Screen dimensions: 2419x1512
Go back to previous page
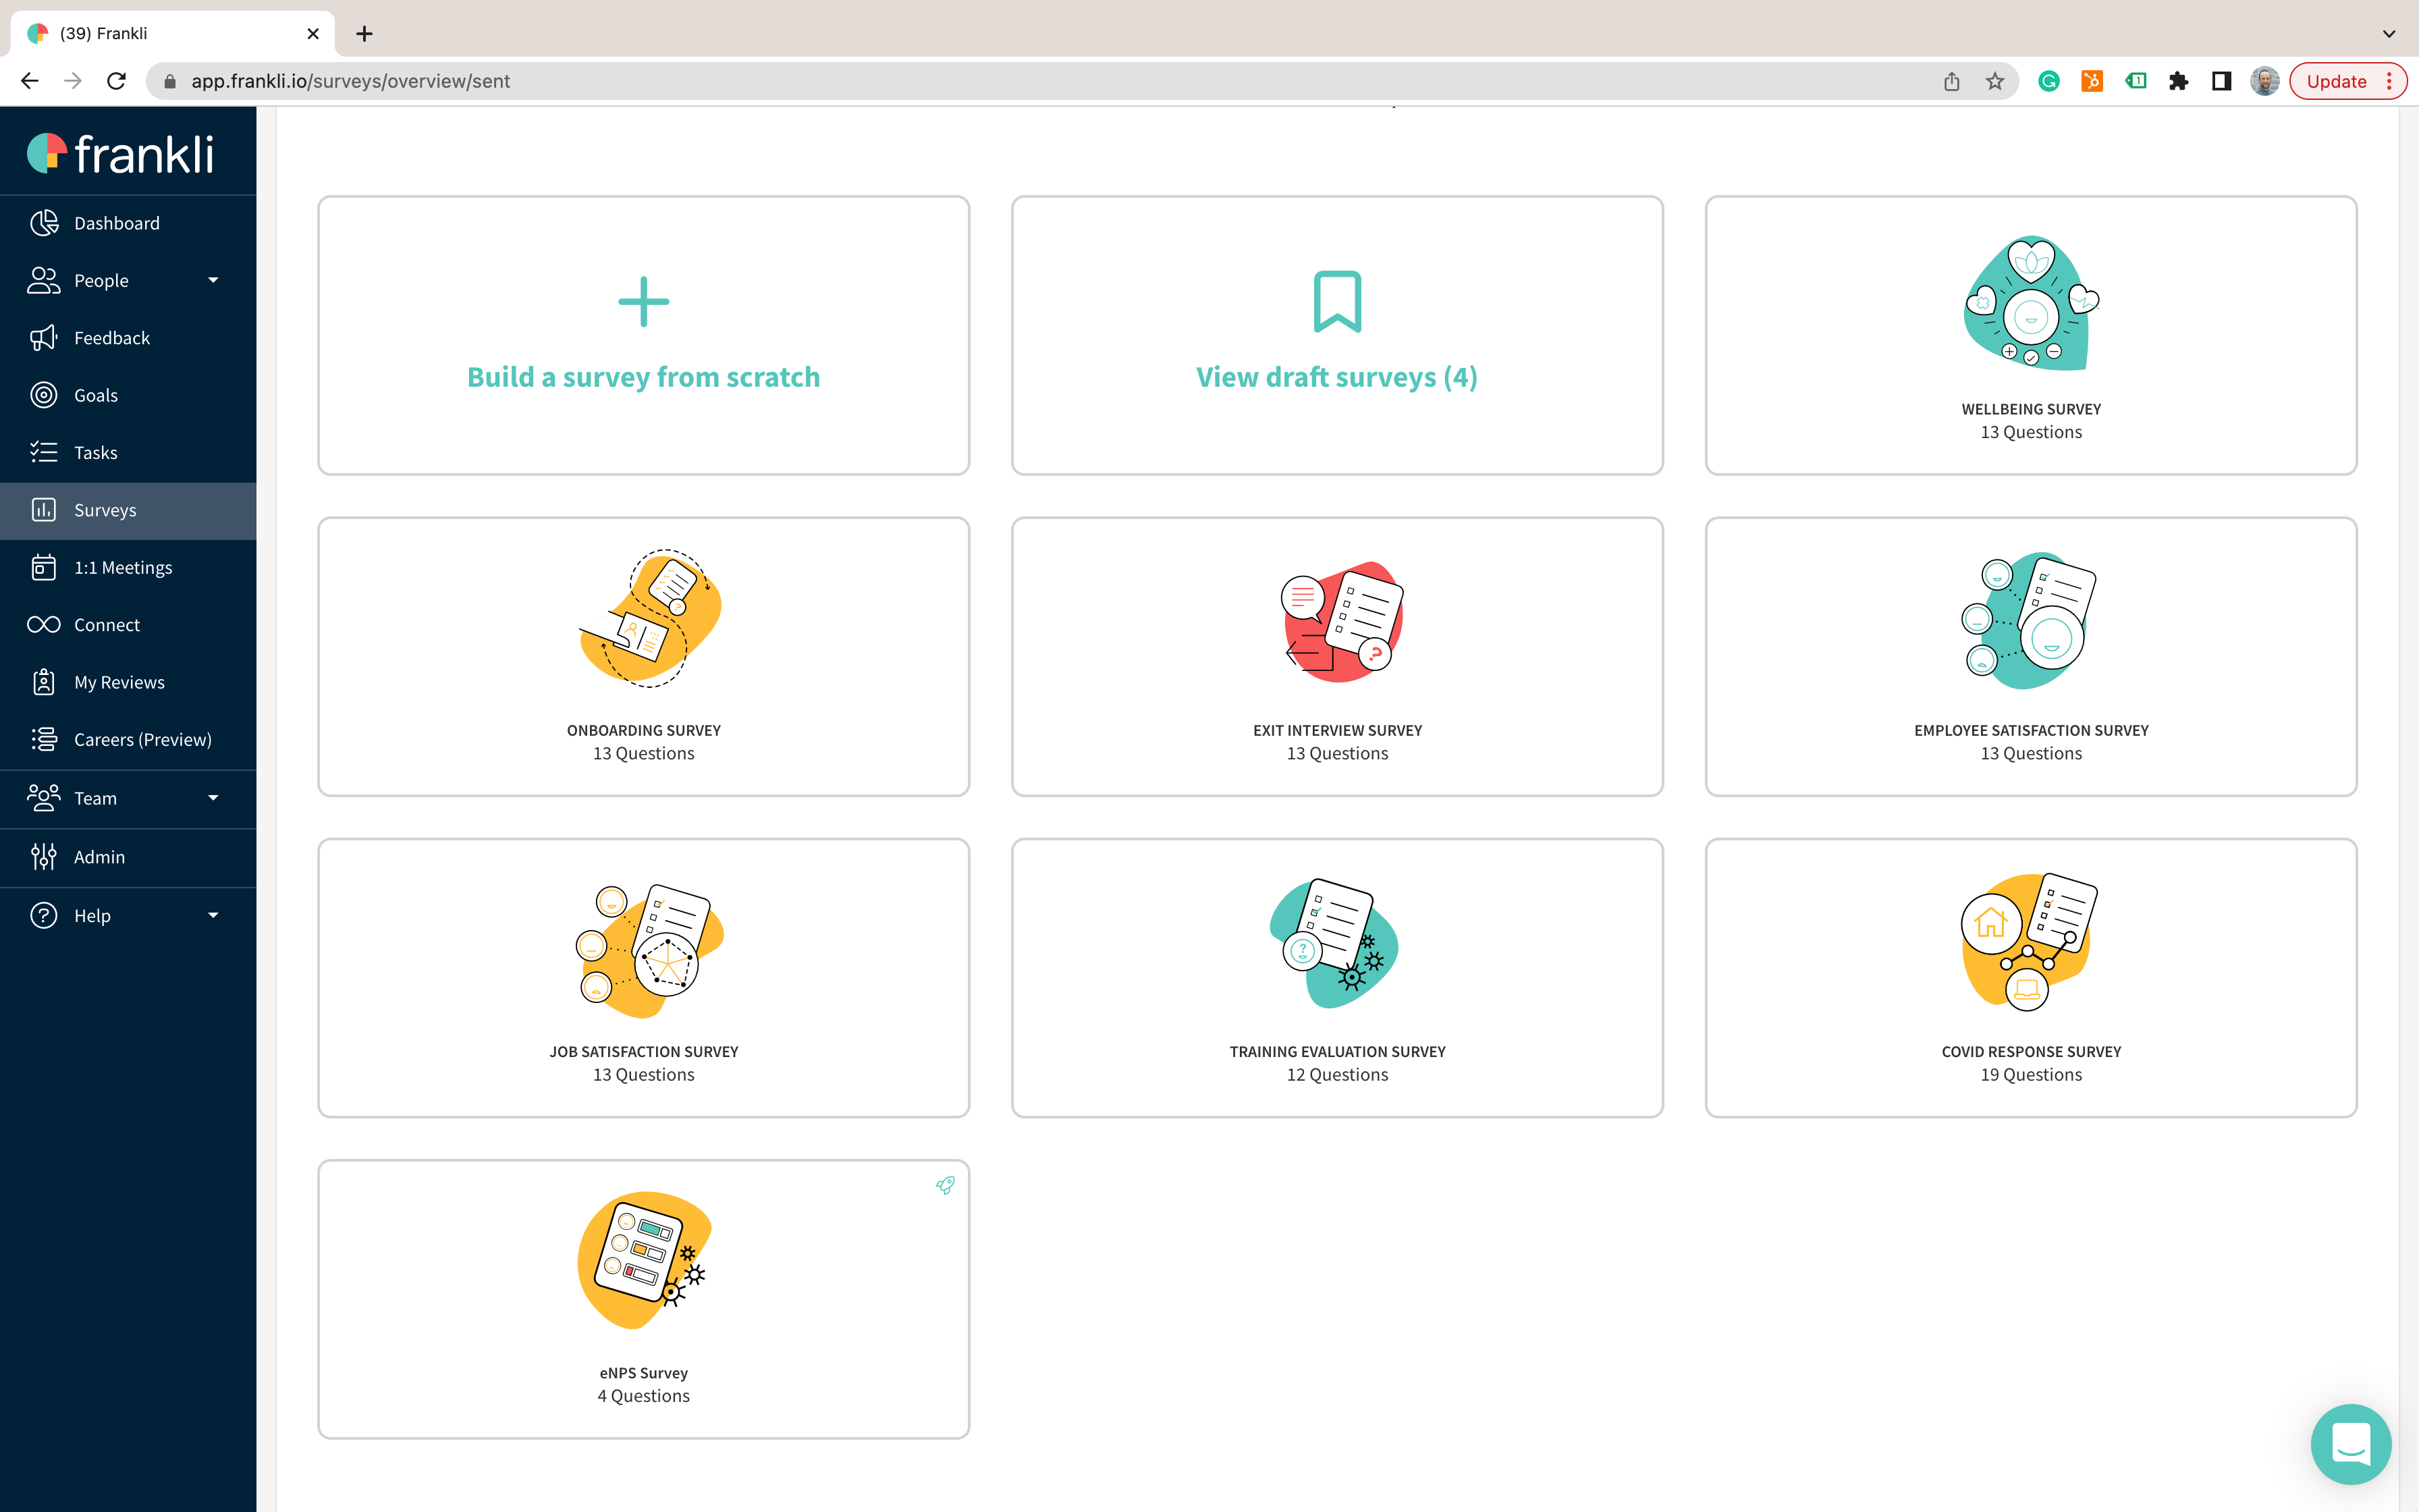[x=30, y=81]
